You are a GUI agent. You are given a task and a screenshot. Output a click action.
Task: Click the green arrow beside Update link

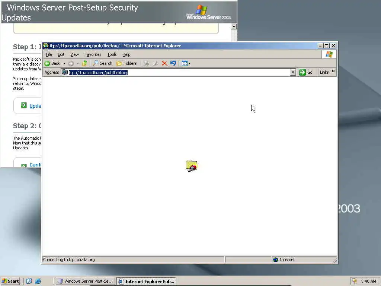point(23,105)
